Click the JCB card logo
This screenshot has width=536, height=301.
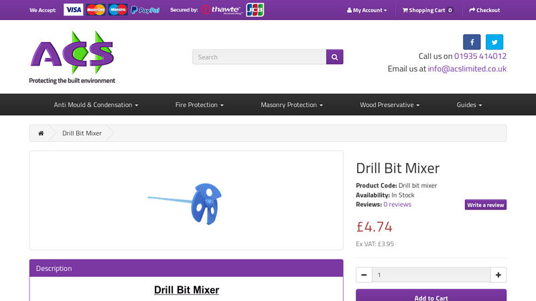(x=255, y=10)
